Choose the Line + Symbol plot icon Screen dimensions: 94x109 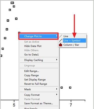[x=61, y=41]
